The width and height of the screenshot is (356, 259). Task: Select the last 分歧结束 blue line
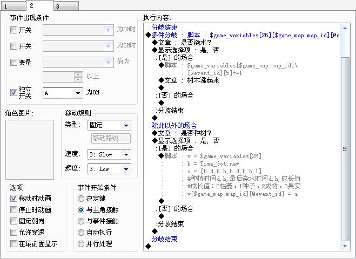coord(164,239)
